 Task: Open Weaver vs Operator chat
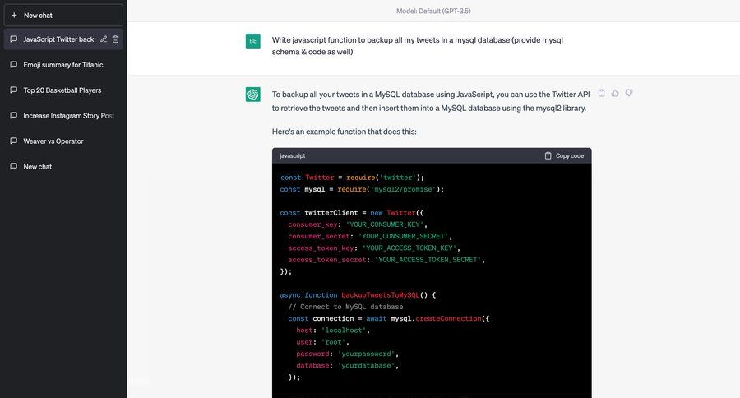(63, 141)
